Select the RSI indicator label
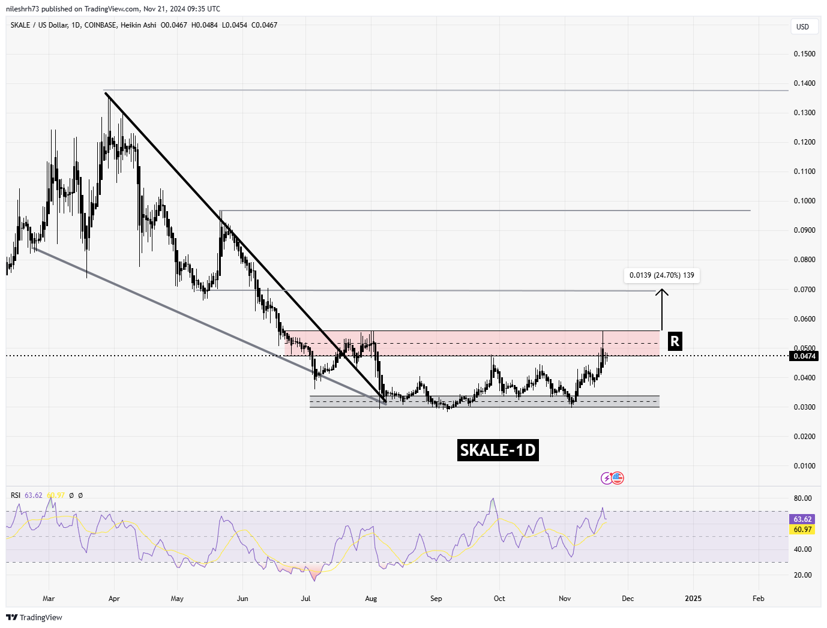Image resolution: width=827 pixels, height=628 pixels. 16,495
